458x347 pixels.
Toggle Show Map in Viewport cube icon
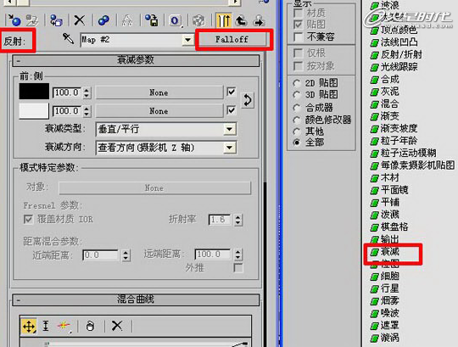coord(198,20)
